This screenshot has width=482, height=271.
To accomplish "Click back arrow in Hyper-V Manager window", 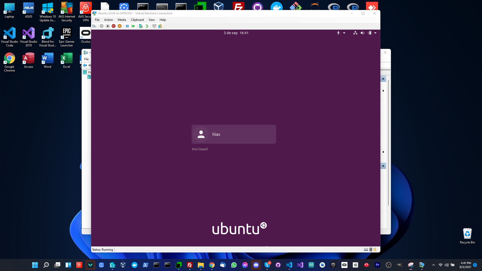I will pos(85,65).
